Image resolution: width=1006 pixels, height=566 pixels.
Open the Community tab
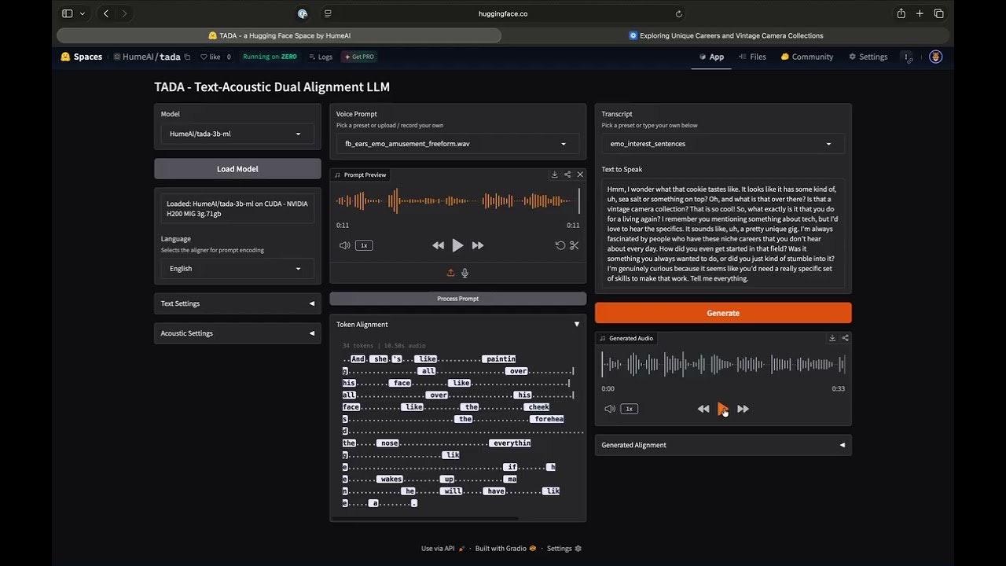tap(806, 57)
